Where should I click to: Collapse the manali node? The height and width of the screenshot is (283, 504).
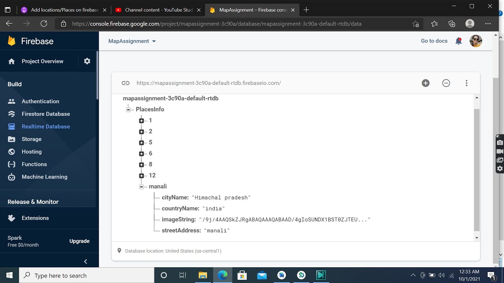click(x=141, y=187)
